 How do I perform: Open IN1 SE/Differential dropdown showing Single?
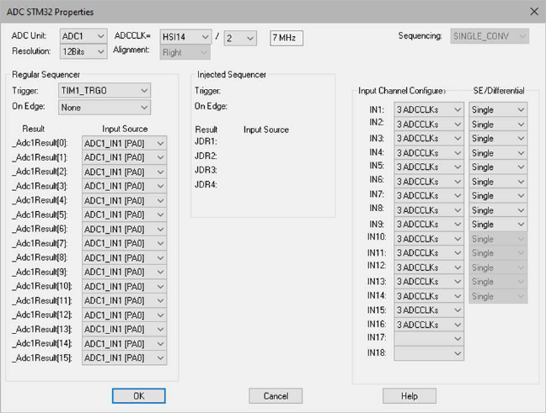(498, 110)
